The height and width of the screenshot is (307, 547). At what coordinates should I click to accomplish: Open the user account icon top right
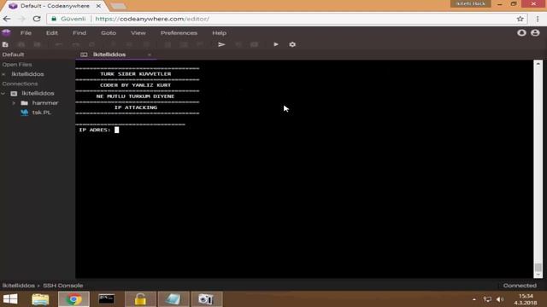pyautogui.click(x=535, y=32)
